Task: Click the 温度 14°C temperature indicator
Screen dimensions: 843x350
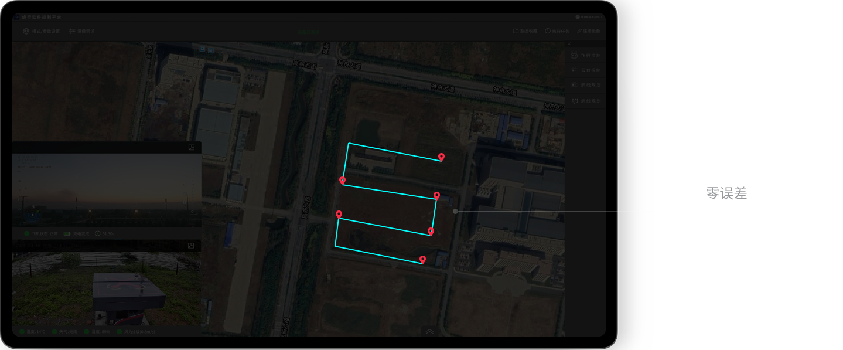Action: coord(32,332)
